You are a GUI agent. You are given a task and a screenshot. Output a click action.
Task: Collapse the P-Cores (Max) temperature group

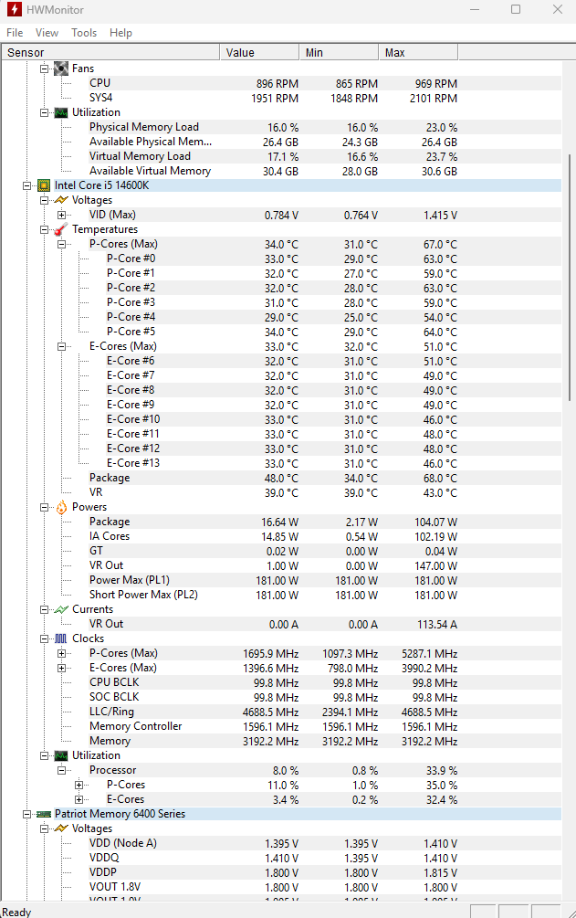pos(61,244)
